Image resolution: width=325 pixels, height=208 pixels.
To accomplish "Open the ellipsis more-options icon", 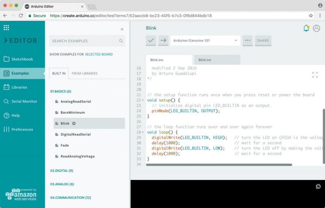I will (247, 41).
